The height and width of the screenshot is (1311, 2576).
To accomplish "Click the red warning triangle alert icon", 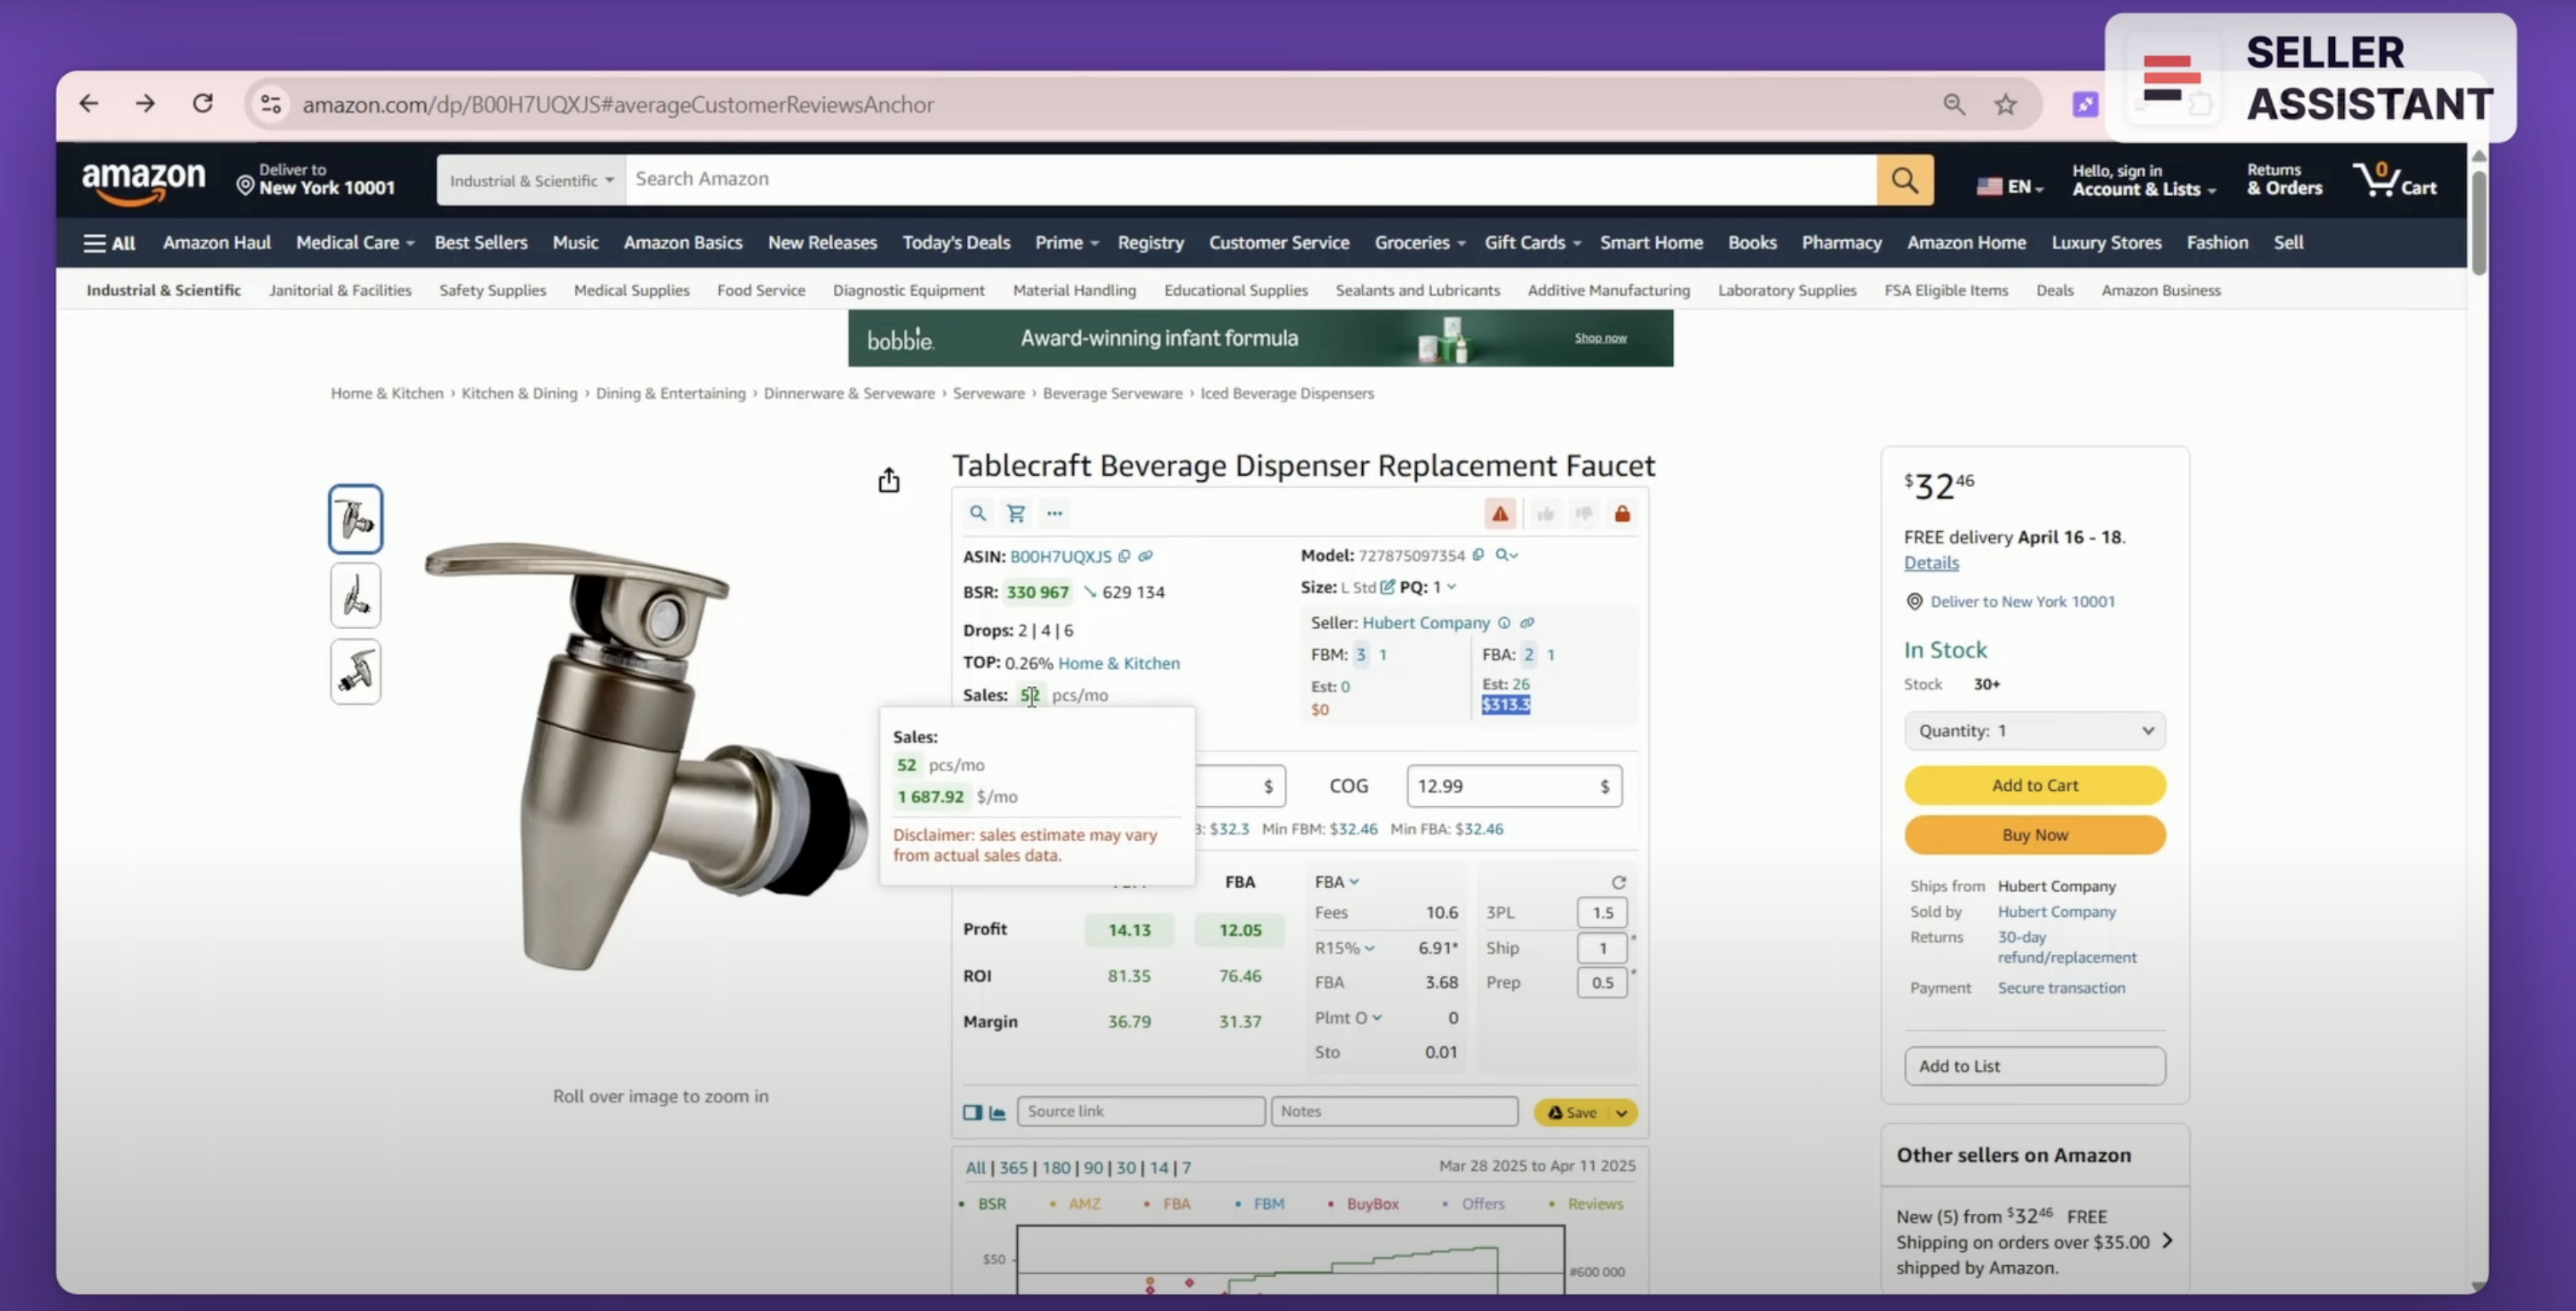I will click(1499, 513).
